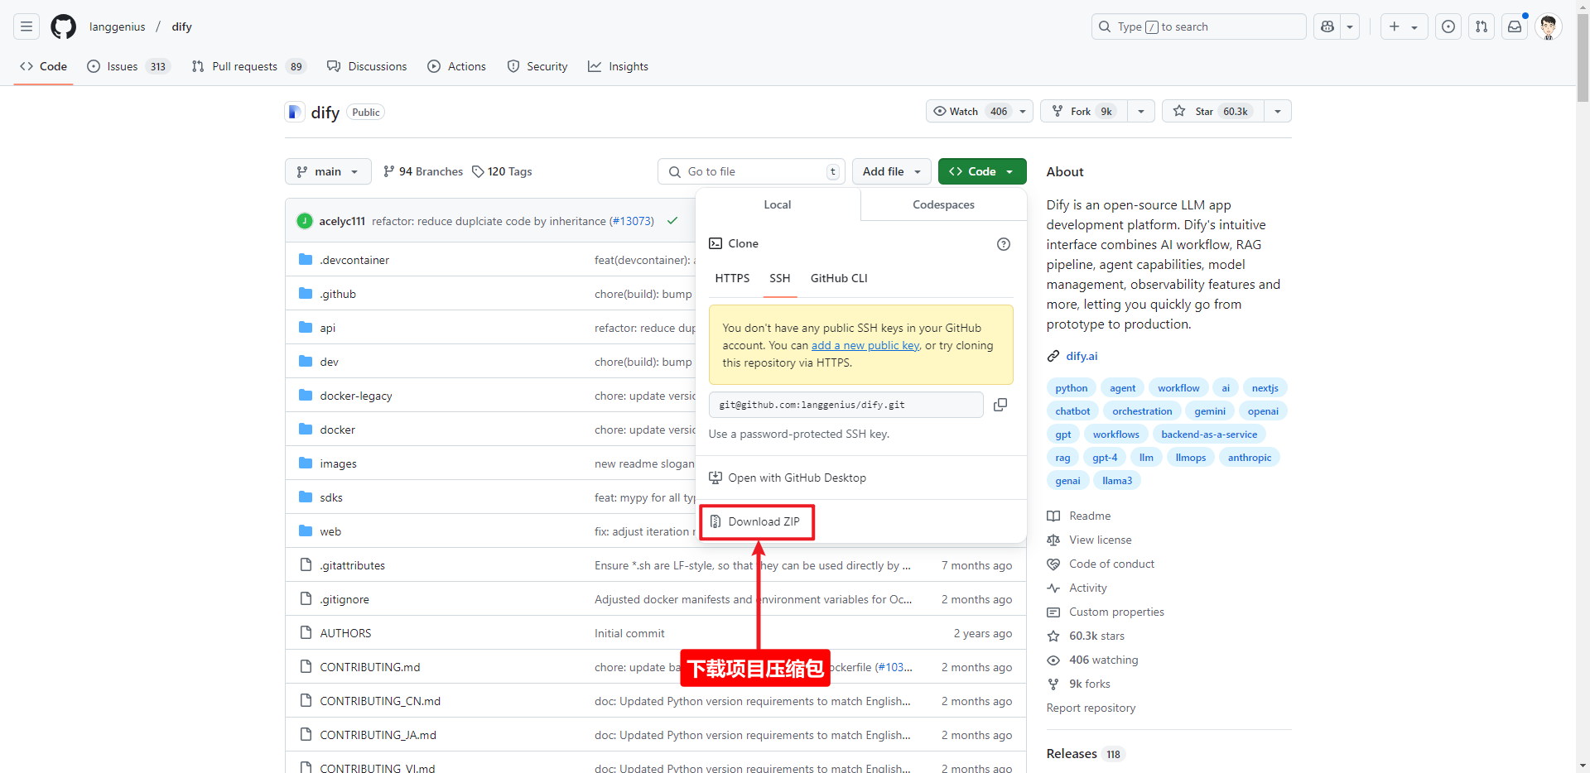Open the notifications inbox

pyautogui.click(x=1515, y=26)
